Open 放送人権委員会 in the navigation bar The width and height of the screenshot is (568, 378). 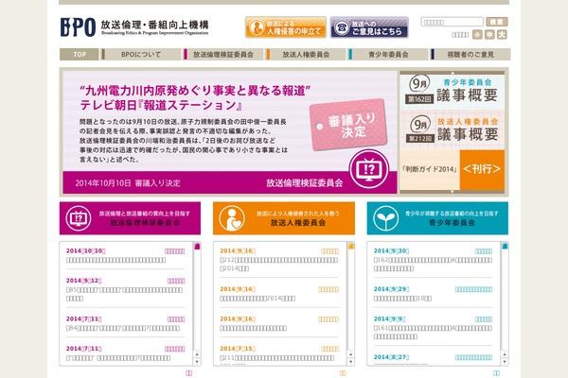pyautogui.click(x=306, y=55)
